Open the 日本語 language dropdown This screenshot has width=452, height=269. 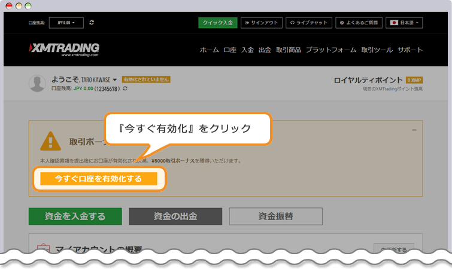[405, 23]
